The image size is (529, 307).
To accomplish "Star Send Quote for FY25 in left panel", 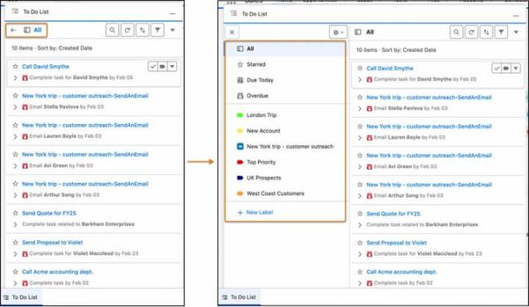I will pyautogui.click(x=16, y=213).
